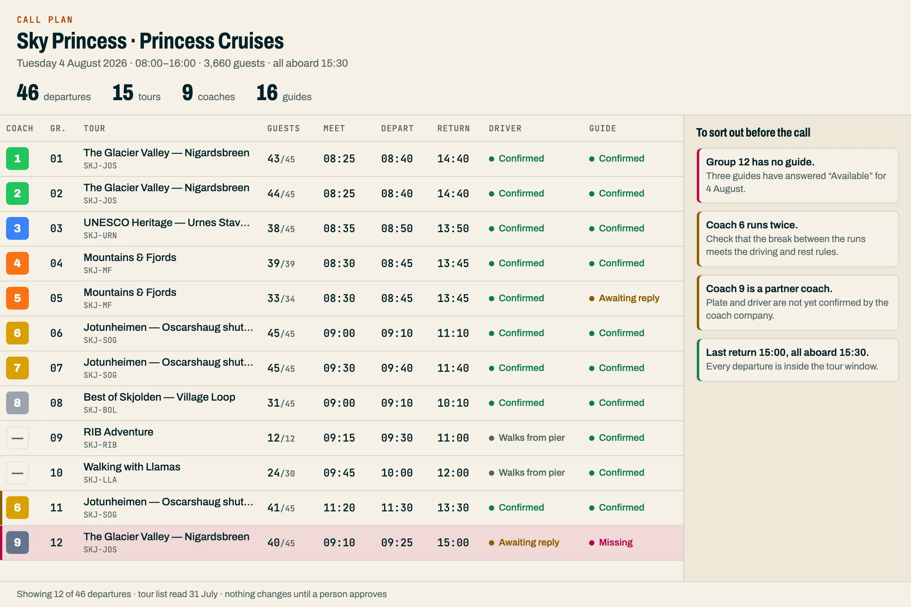This screenshot has width=911, height=607.
Task: Click 'Walks from pier' in RIB Adventure row
Action: point(527,438)
